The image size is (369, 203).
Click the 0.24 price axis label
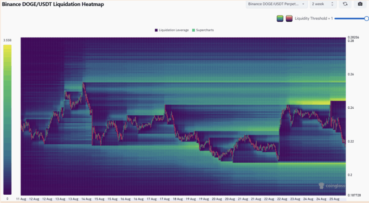click(x=351, y=108)
